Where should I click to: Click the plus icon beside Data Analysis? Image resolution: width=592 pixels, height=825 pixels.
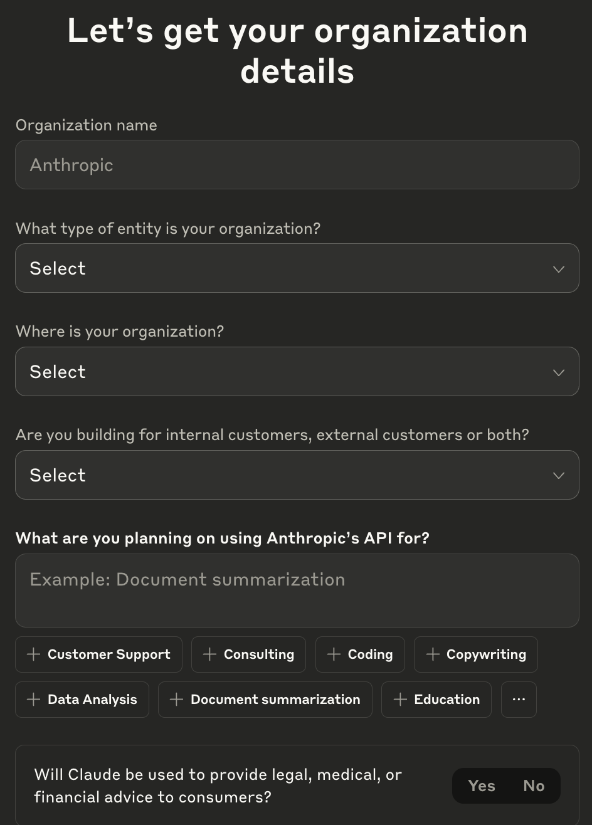click(x=33, y=700)
